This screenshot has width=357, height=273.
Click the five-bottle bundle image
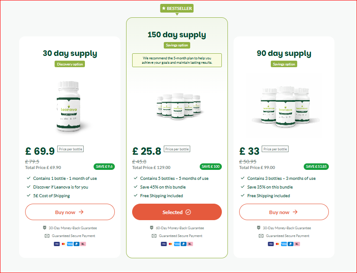click(179, 106)
